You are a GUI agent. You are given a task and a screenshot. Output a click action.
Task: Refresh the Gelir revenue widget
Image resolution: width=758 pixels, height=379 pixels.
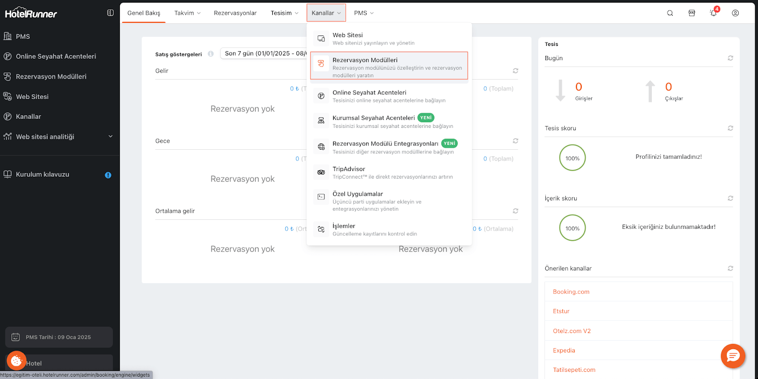coord(515,71)
